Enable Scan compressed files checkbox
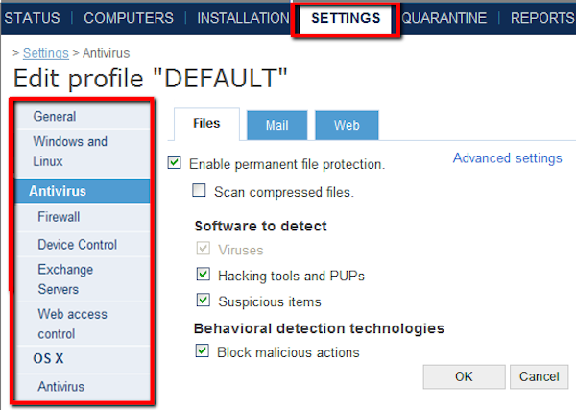This screenshot has height=410, width=576. 199,190
